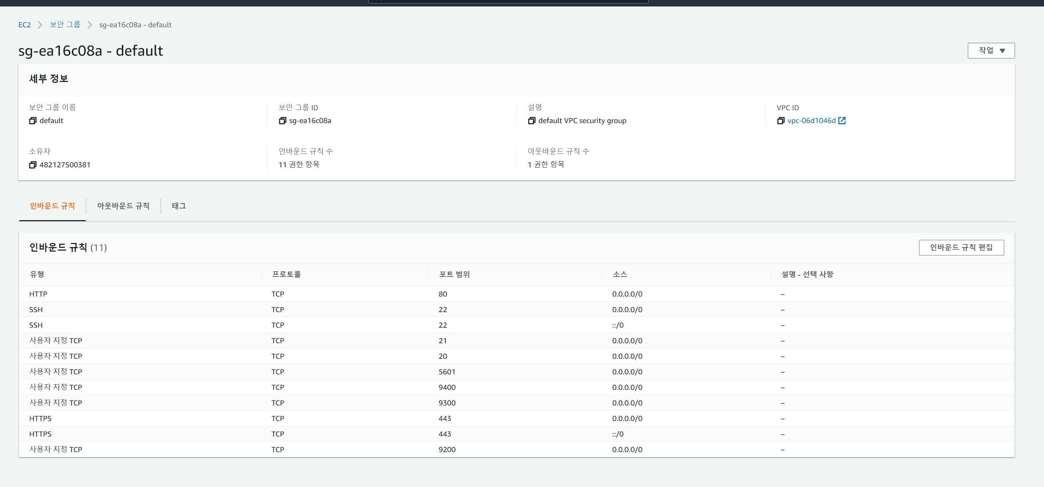1044x487 pixels.
Task: Navigate to 보안 그룹 breadcrumb
Action: (65, 25)
